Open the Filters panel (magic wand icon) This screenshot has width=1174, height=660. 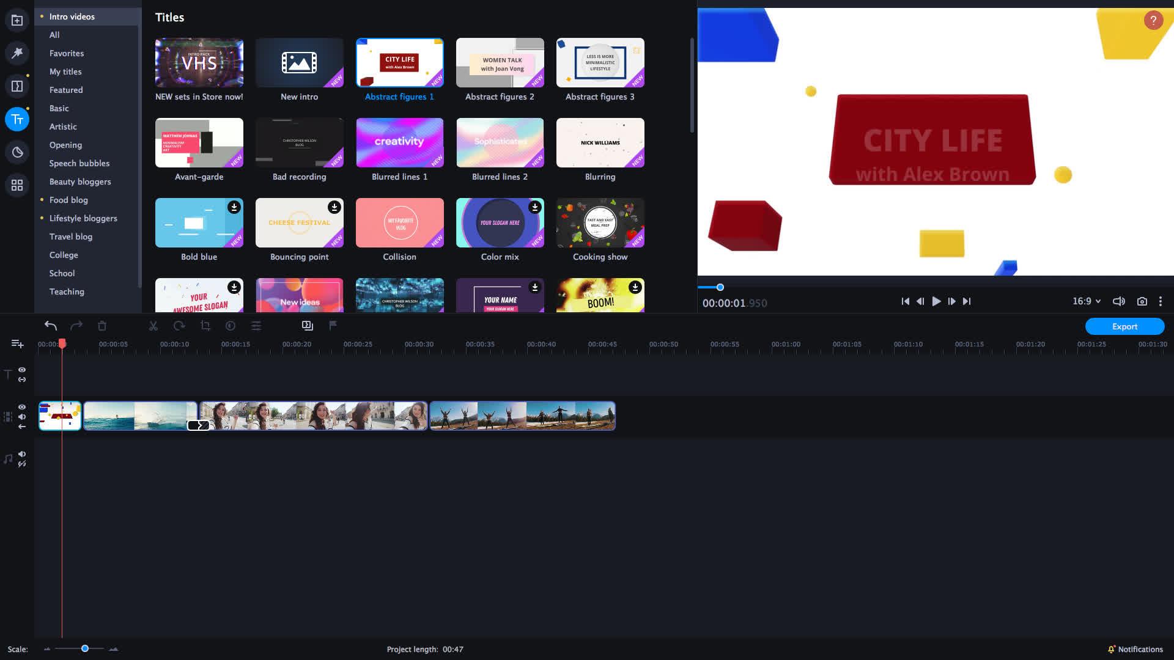[x=17, y=53]
